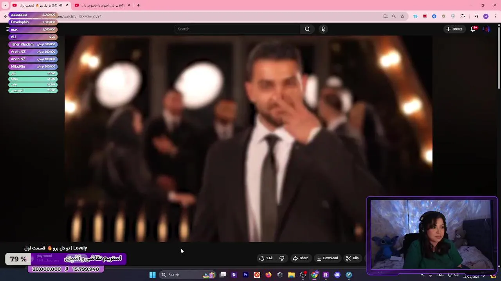The image size is (501, 281).
Task: Open the YouTube account avatar menu
Action: click(x=487, y=29)
